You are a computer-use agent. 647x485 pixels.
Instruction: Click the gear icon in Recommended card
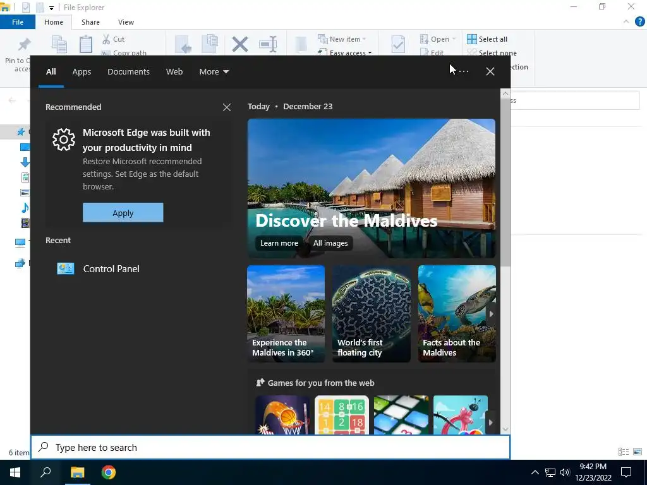[64, 140]
